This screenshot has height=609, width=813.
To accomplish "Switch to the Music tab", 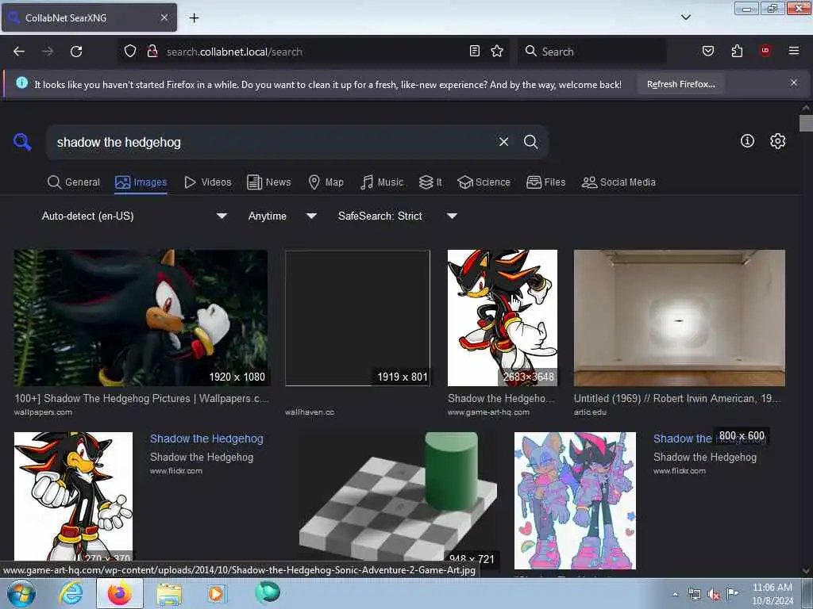I will coord(382,182).
